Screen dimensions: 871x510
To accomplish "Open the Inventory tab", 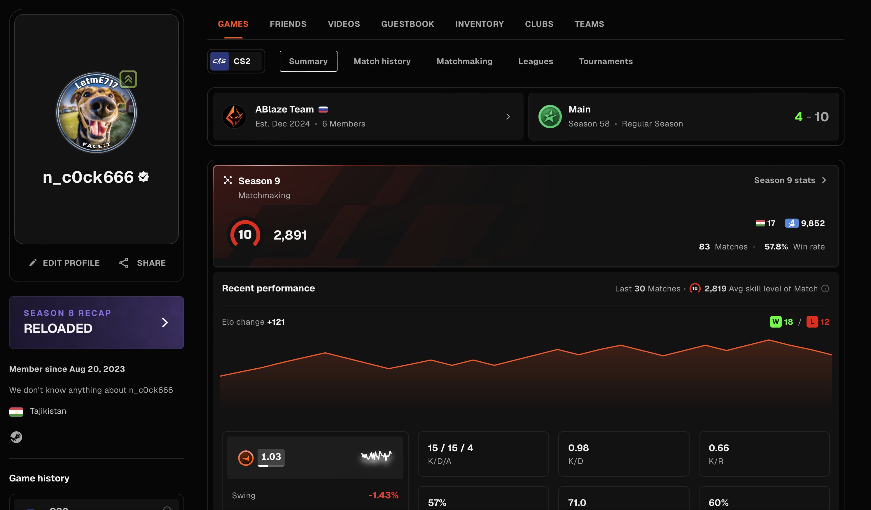I will coord(479,24).
